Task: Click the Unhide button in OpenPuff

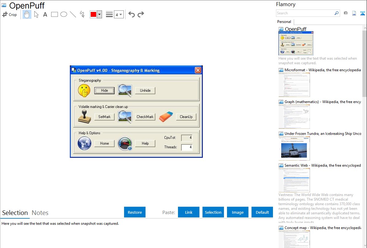Action: coord(145,91)
